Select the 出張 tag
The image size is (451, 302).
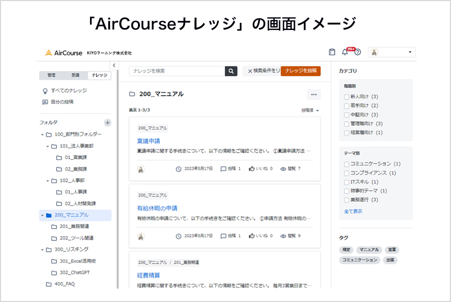click(x=390, y=260)
